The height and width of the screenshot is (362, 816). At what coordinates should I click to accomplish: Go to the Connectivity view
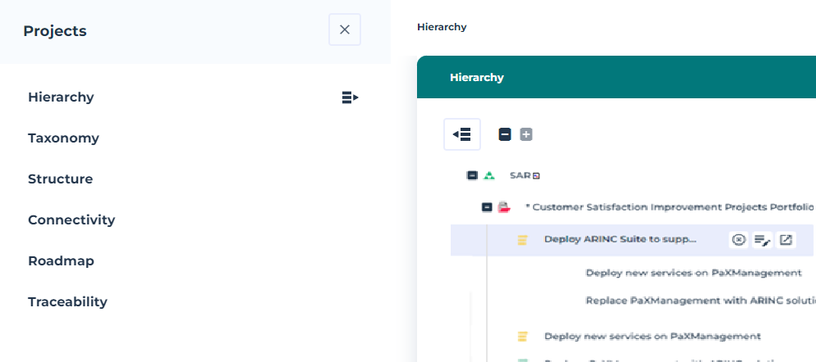click(x=71, y=220)
